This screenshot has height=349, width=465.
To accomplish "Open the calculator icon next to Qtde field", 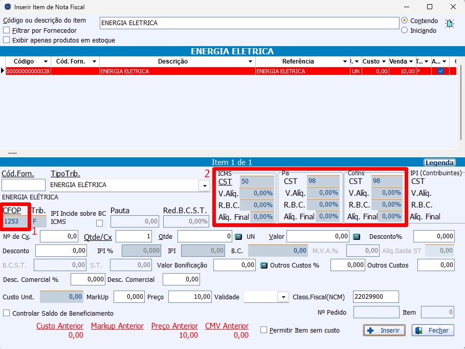I will point(238,237).
